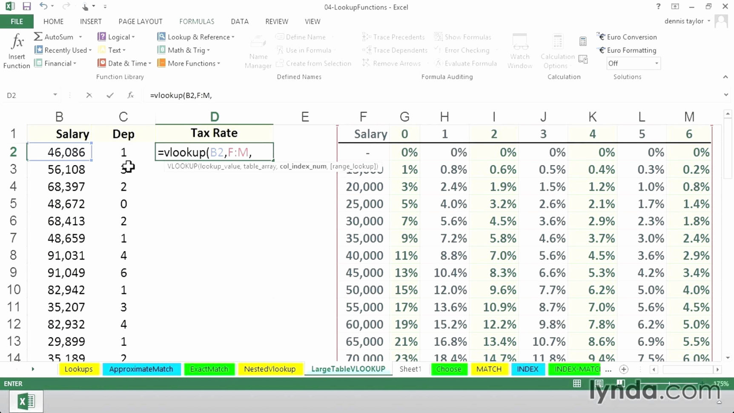Click the AutoSum icon
Viewport: 734px width, 413px height.
click(x=37, y=37)
